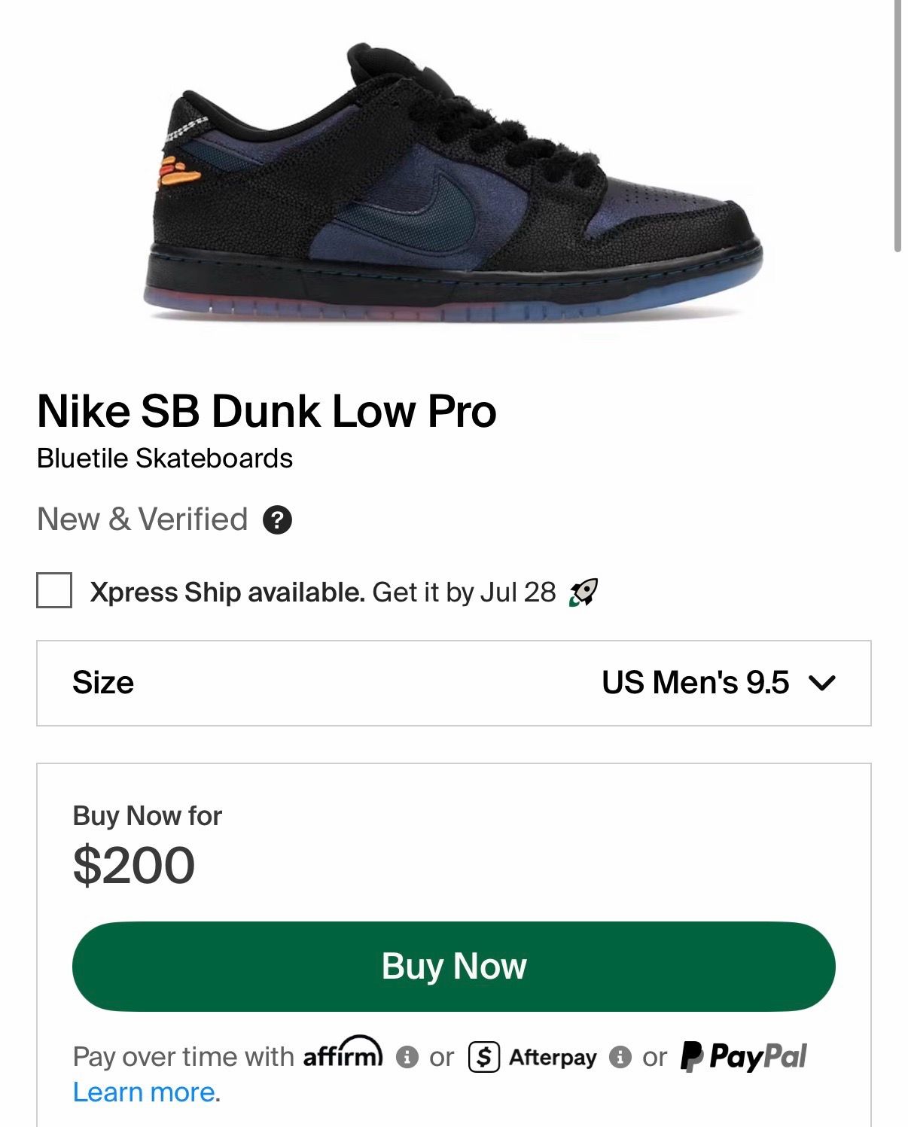Click the Afterpay info icon
The image size is (908, 1127).
point(620,1057)
